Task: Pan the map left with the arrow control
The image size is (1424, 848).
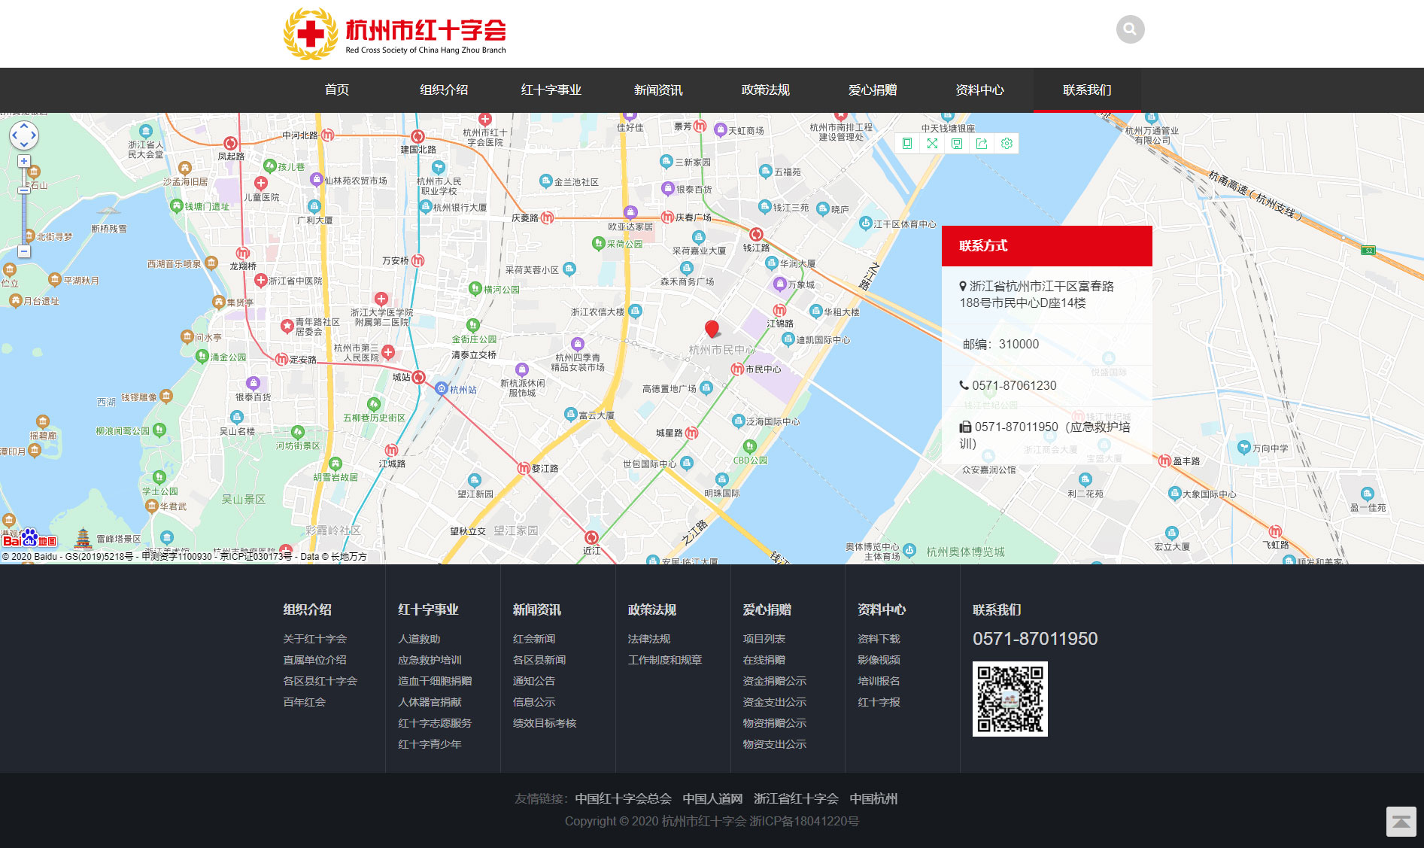Action: click(14, 135)
